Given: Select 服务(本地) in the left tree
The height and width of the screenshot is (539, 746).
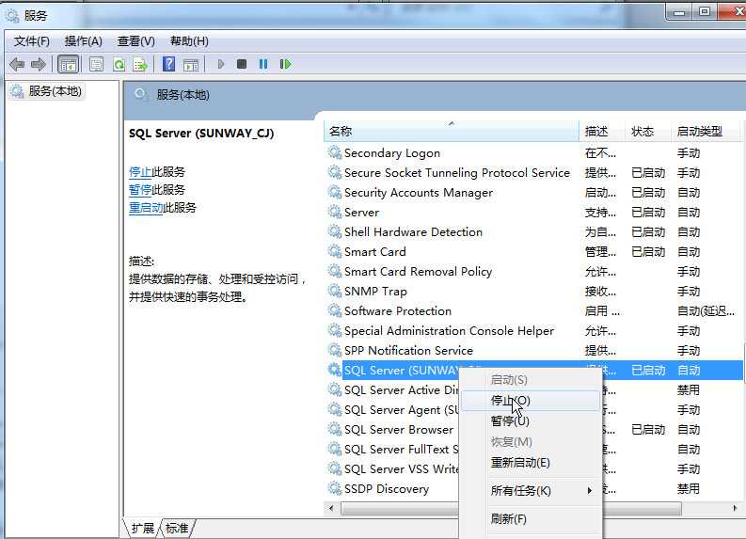Looking at the screenshot, I should pyautogui.click(x=48, y=91).
